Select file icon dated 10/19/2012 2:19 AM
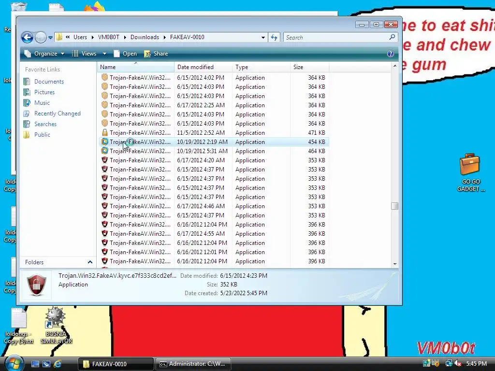 [104, 142]
